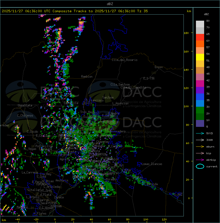The width and height of the screenshot is (220, 223).
Task: Pick the light gray swatch between 80 and 70
Action: pos(200,24)
